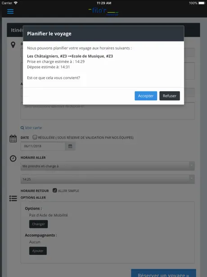Expand the 'Me prendre en charge à' dropdown
This screenshot has width=207, height=277.
coord(108,166)
